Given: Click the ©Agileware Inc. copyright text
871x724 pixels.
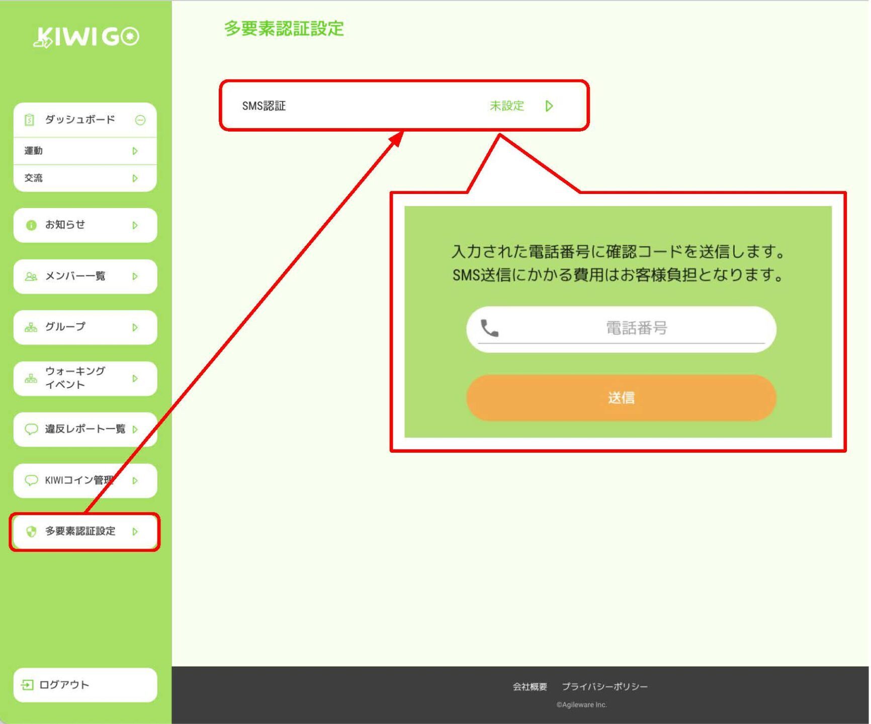Looking at the screenshot, I should pyautogui.click(x=582, y=705).
